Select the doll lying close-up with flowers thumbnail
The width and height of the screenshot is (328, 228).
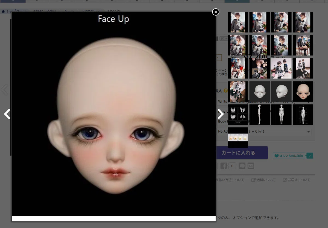coord(259,68)
